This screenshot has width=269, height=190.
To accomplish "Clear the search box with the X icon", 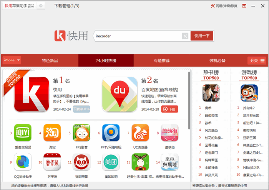I will tap(185, 36).
